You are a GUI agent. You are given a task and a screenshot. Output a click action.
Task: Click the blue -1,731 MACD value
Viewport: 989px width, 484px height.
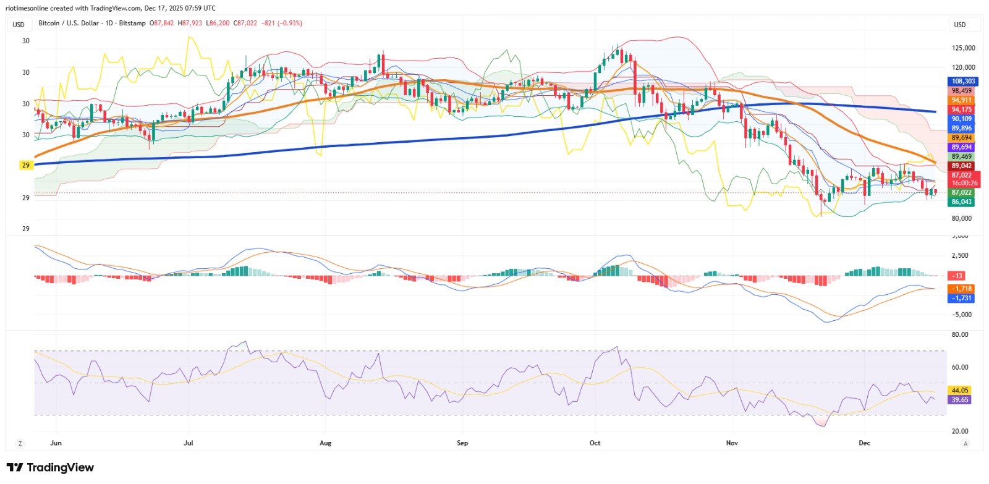coord(961,298)
